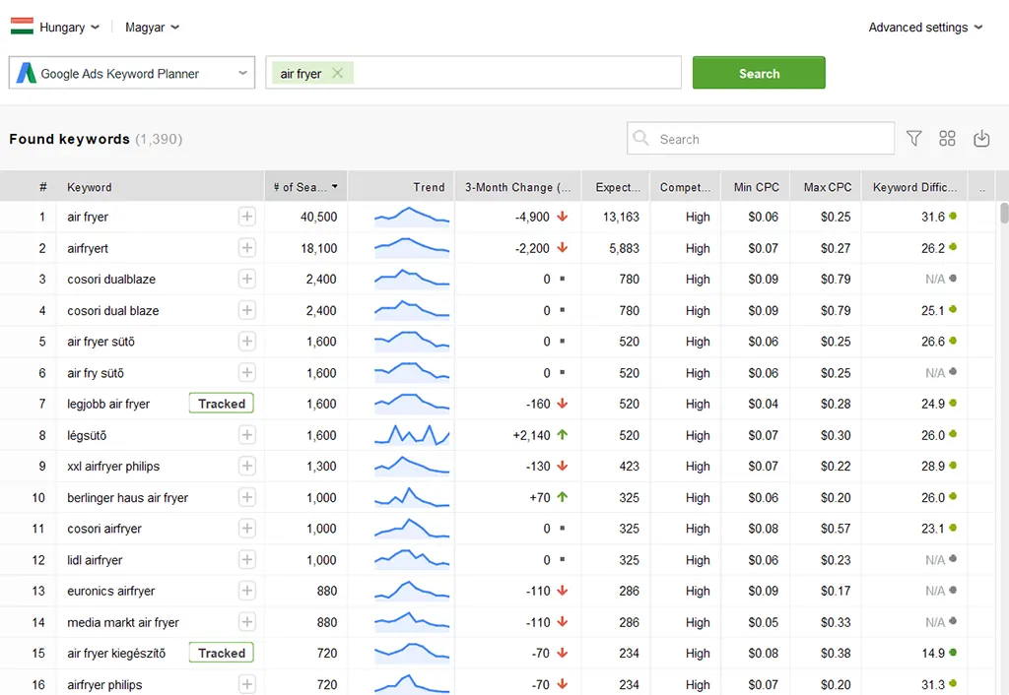This screenshot has width=1009, height=695.
Task: Click the Keyword Difficulty column header
Action: tap(911, 187)
